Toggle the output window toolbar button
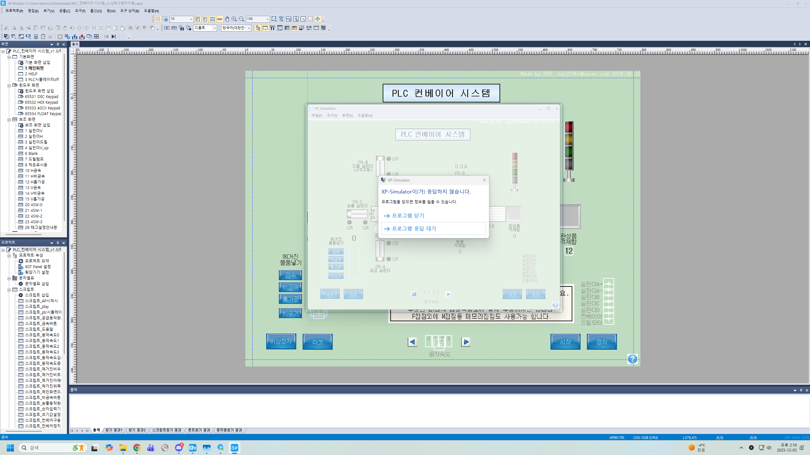810x455 pixels. (294, 28)
